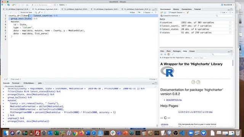Screen dimensions: 244x137
Task: Switch to the Viewer tab
Action: pyautogui.click(x=192, y=51)
